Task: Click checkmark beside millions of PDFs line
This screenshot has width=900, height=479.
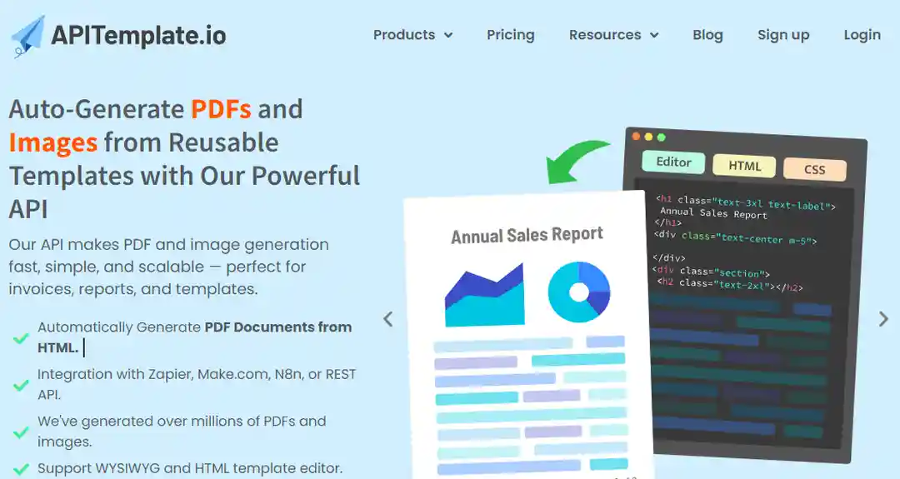Action: coord(21,432)
